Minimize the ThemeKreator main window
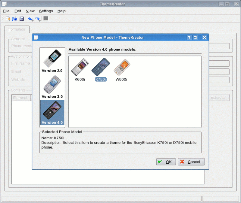This screenshot has height=203, width=241. (221, 4)
